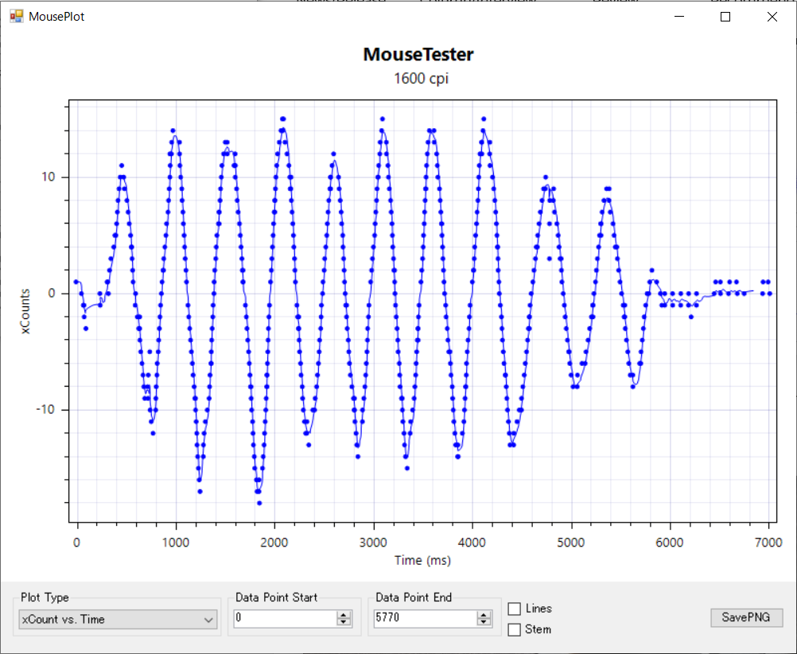Maximize the MousePlot window

(x=725, y=16)
